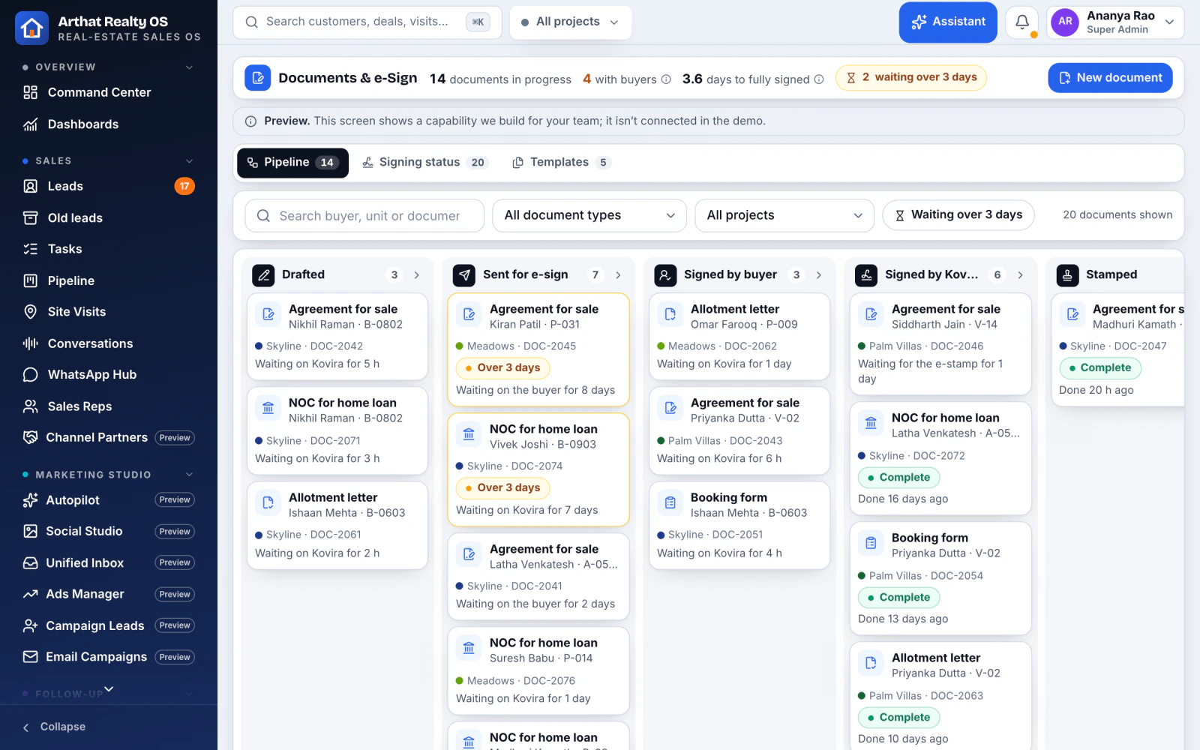
Task: Open Autopilot in Marketing Studio
Action: coord(109,500)
